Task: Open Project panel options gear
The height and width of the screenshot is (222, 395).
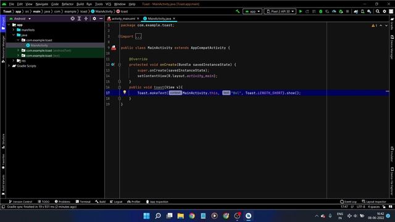Action: point(94,18)
